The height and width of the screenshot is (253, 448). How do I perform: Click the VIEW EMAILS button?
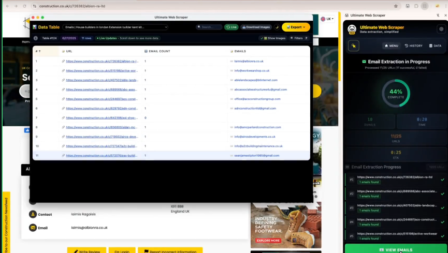tap(395, 249)
